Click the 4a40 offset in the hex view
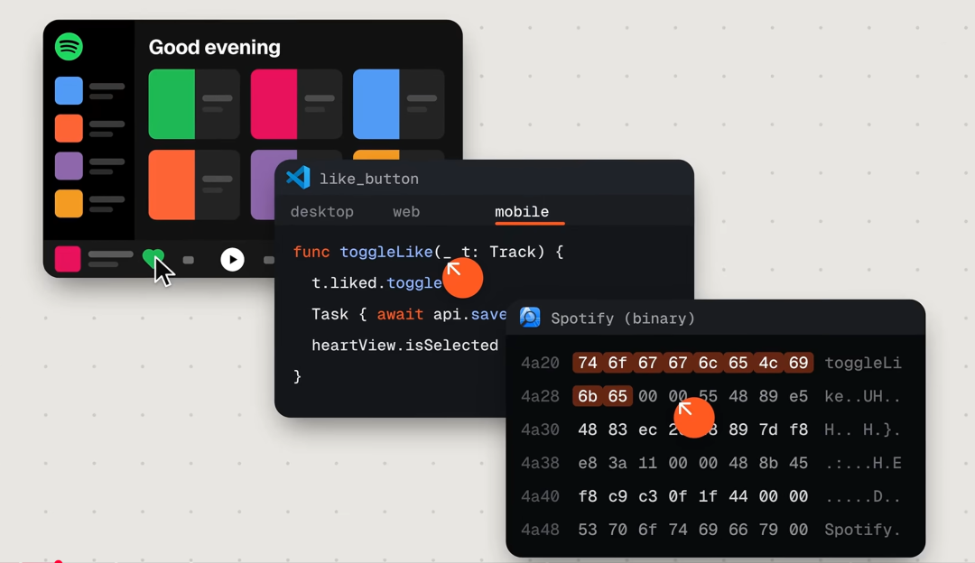The height and width of the screenshot is (563, 975). [x=540, y=496]
